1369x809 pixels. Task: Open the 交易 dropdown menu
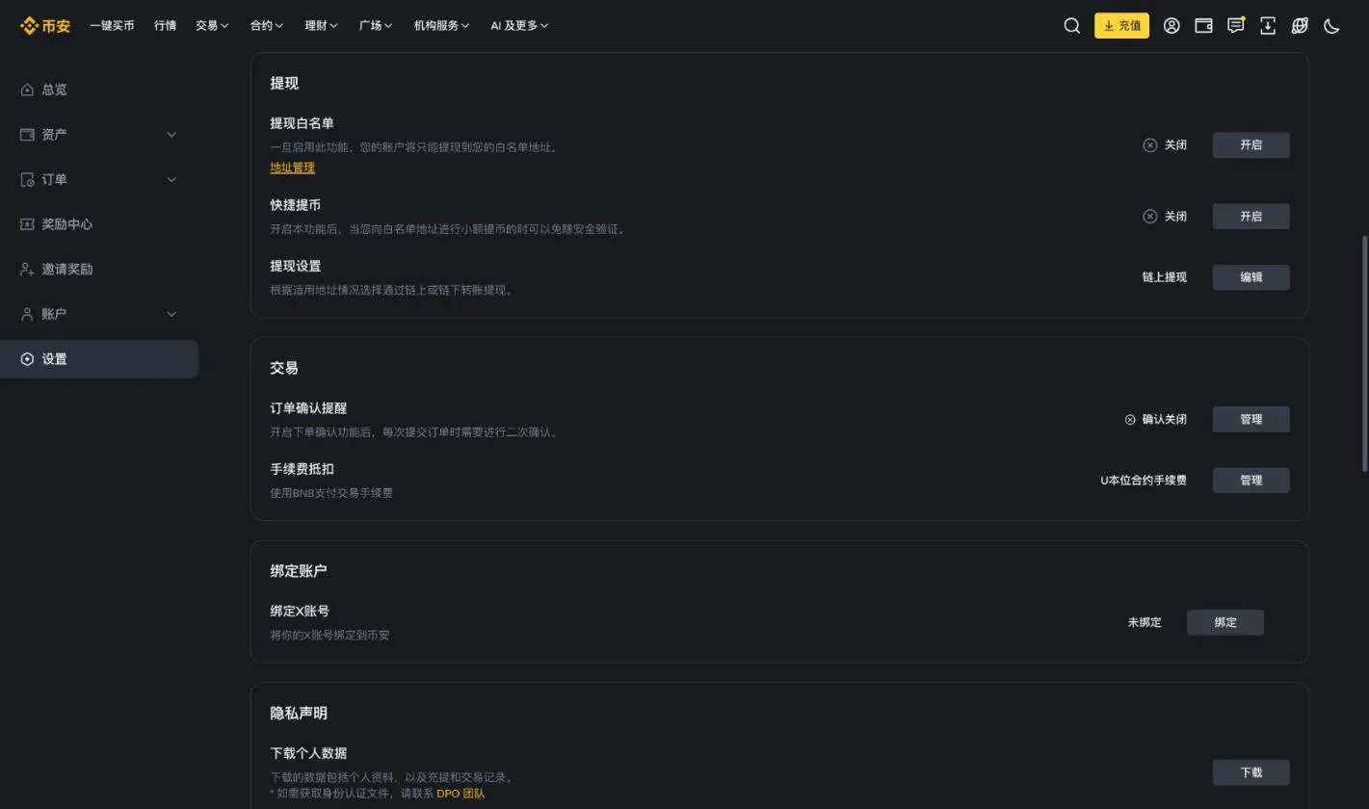tap(212, 26)
